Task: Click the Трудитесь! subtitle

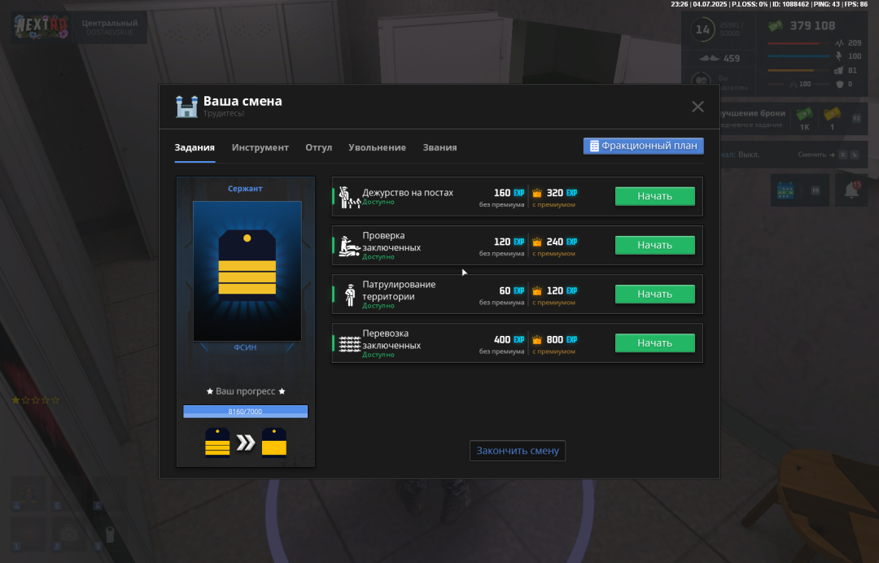Action: click(224, 113)
